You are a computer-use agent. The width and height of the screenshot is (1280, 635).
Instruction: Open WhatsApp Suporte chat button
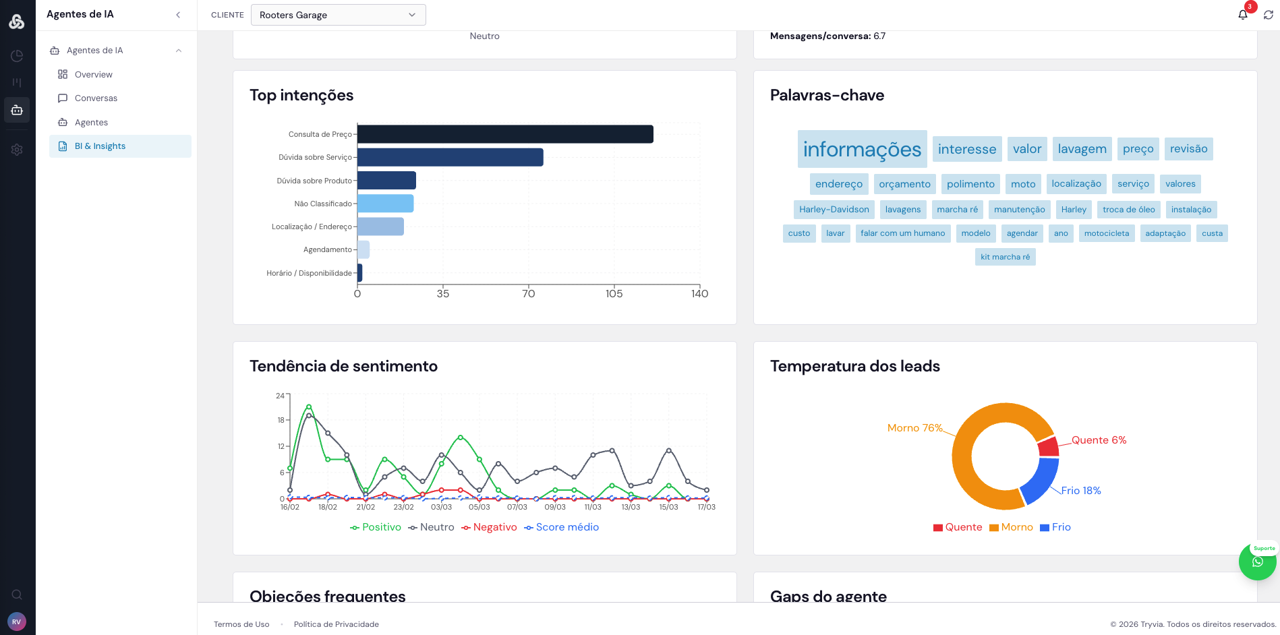1256,562
